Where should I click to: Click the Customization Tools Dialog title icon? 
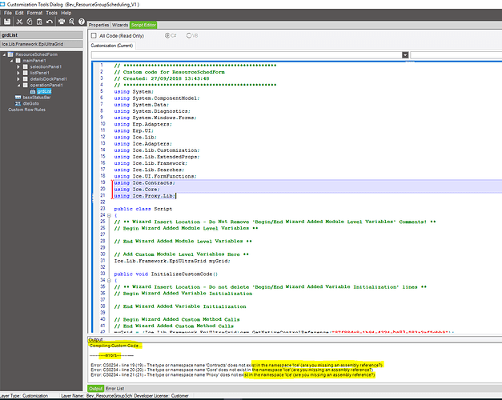click(x=2, y=4)
